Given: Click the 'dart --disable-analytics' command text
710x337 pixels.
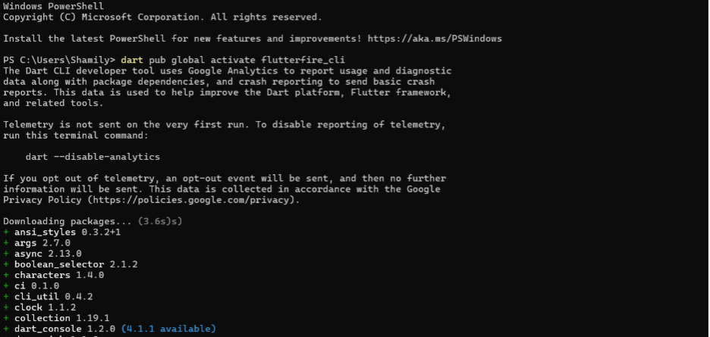Looking at the screenshot, I should 93,157.
